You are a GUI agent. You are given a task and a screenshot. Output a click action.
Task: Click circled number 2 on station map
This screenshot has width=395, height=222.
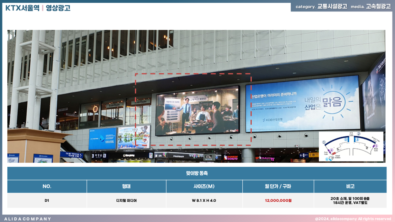[x=359, y=133]
